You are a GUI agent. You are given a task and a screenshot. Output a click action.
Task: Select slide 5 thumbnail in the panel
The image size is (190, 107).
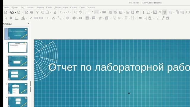(x=18, y=89)
